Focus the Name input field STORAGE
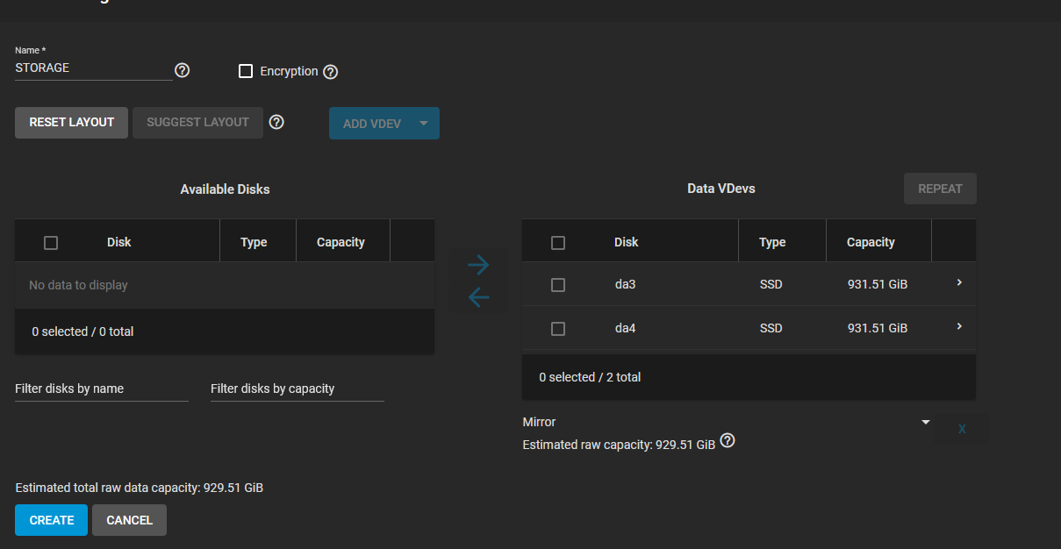 (x=93, y=68)
